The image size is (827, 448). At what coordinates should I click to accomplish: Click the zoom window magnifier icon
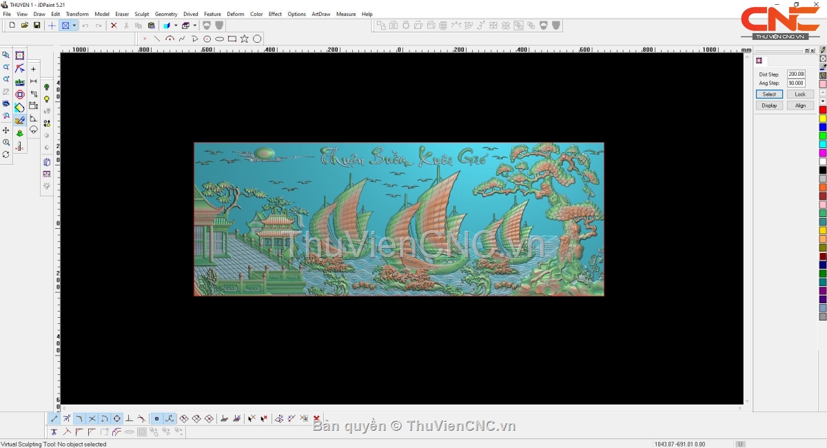click(6, 55)
